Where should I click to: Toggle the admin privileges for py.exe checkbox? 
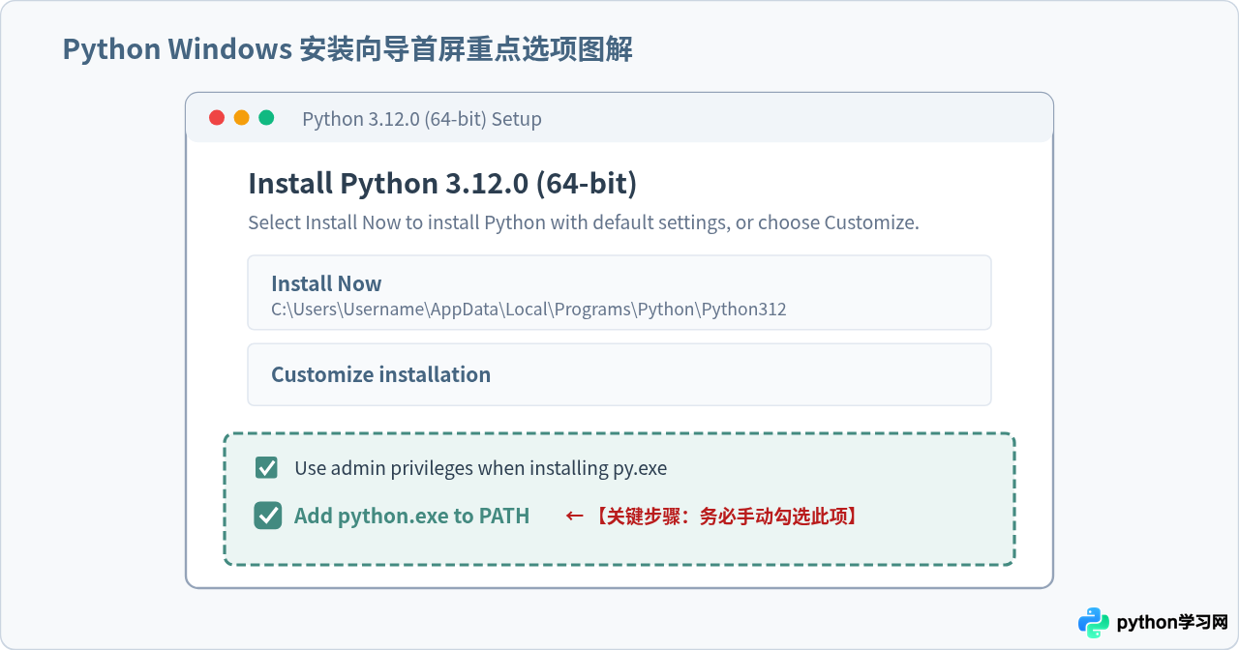coord(267,468)
